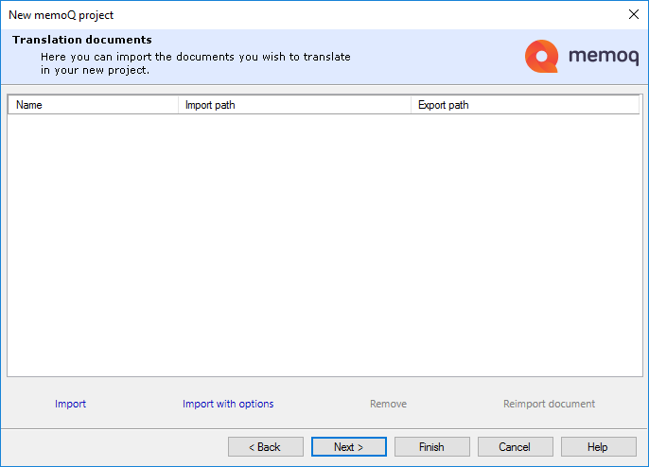Screen dimensions: 649x467
Task: Click the Translation documents heading
Action: coord(82,40)
